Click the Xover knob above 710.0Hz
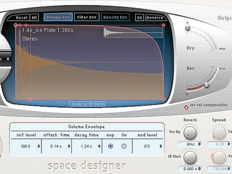Screen dimensions: 232x174 tap(219, 157)
